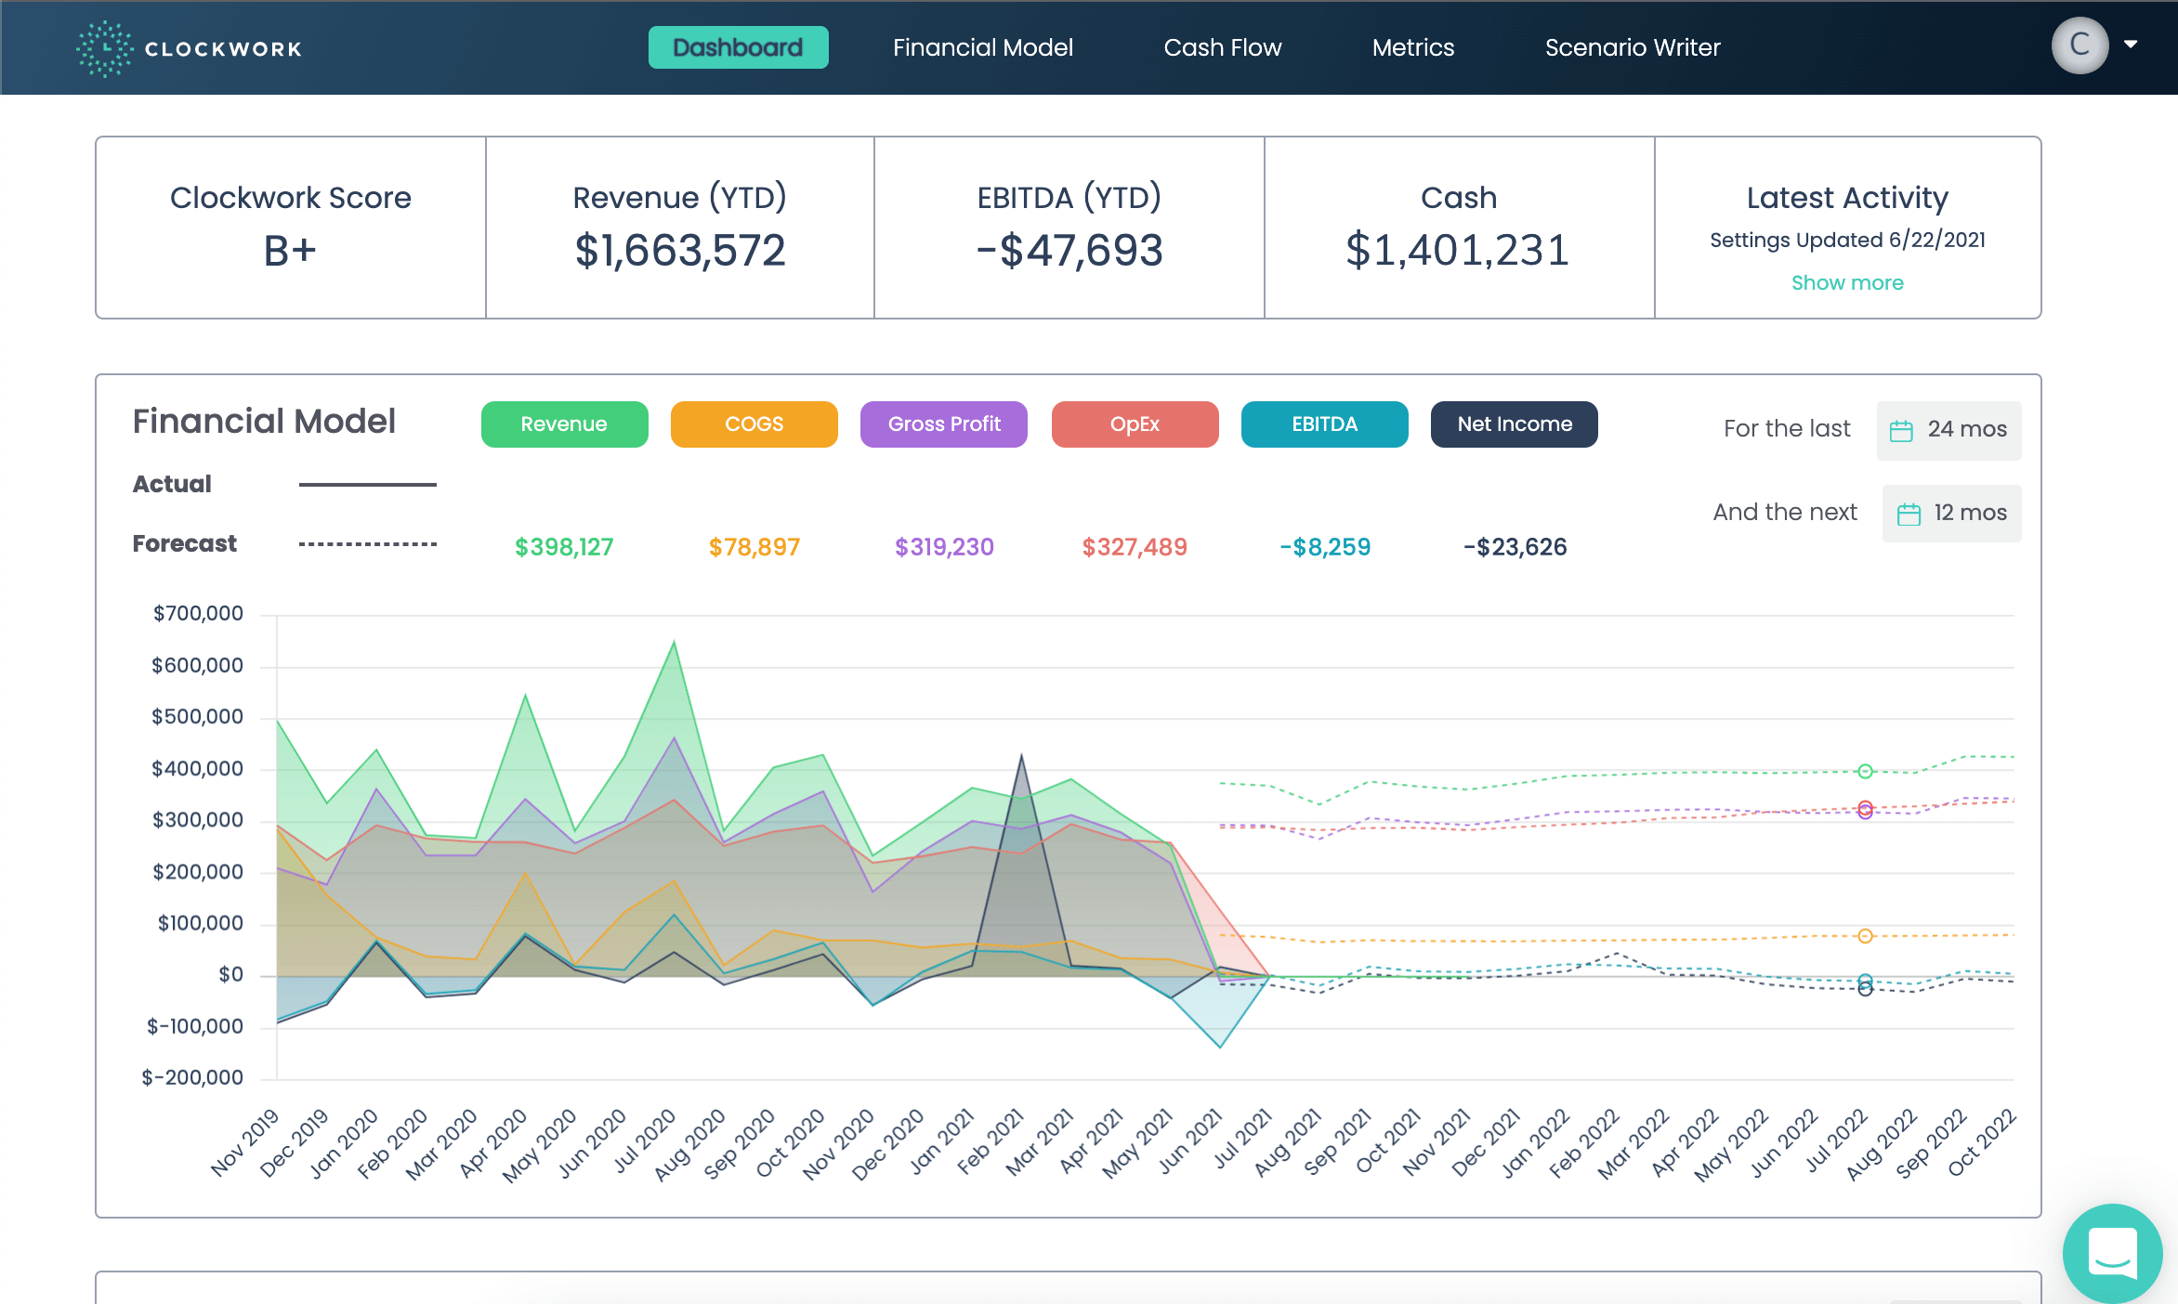Select the Dashboard tab

point(738,47)
